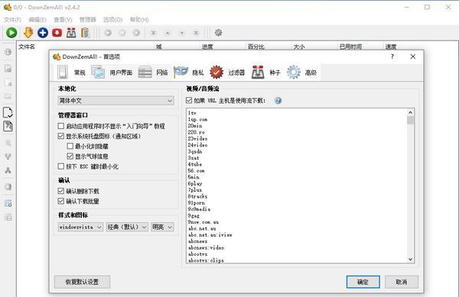Open the windowsvista style dropdown

[x=80, y=227]
